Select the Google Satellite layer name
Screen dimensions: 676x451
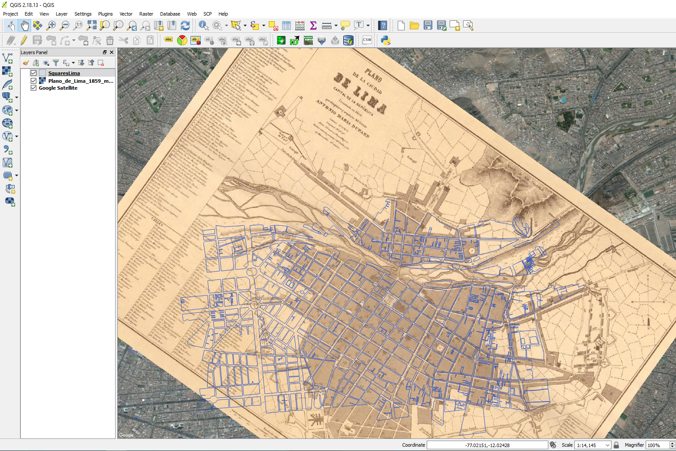click(58, 88)
